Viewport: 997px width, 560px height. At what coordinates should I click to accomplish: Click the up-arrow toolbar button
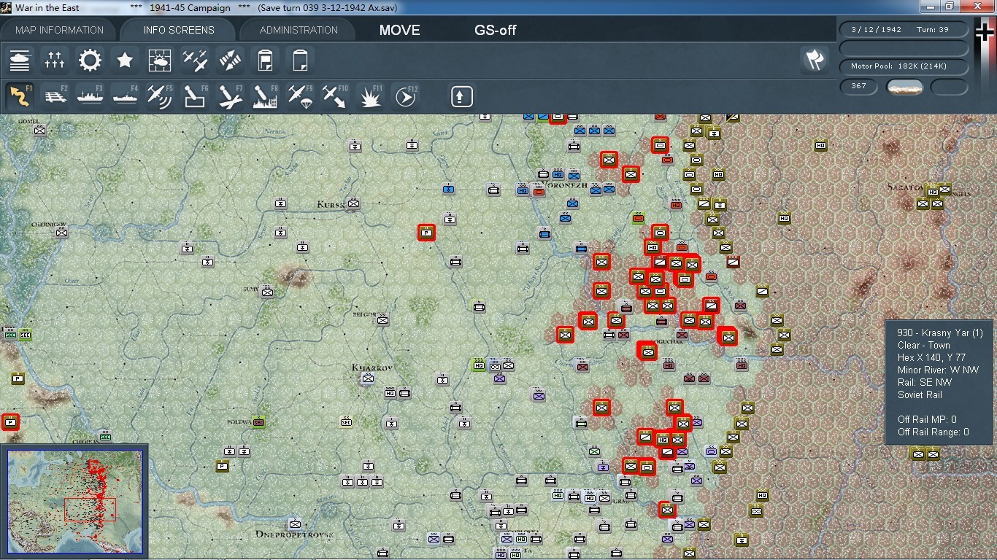click(x=461, y=96)
